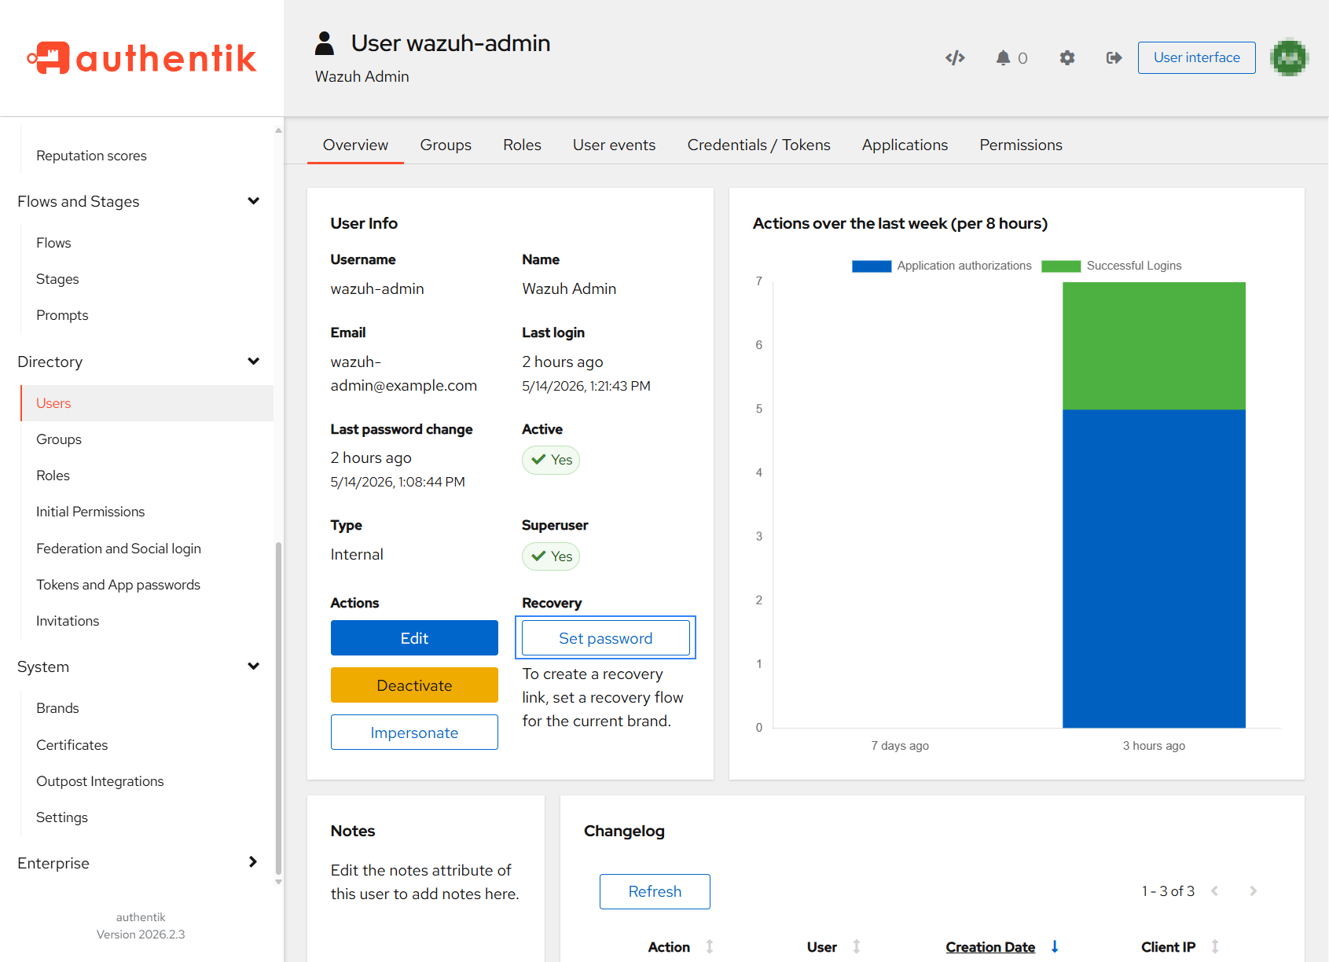The height and width of the screenshot is (962, 1329).
Task: Click the sidebar vertical scrollbar
Action: [278, 707]
